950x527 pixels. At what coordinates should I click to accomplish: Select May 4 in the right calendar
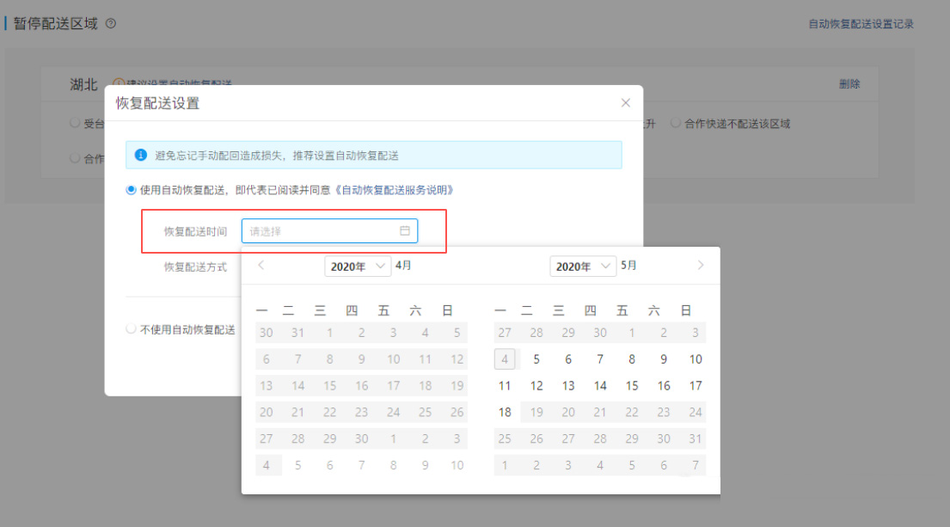(505, 358)
